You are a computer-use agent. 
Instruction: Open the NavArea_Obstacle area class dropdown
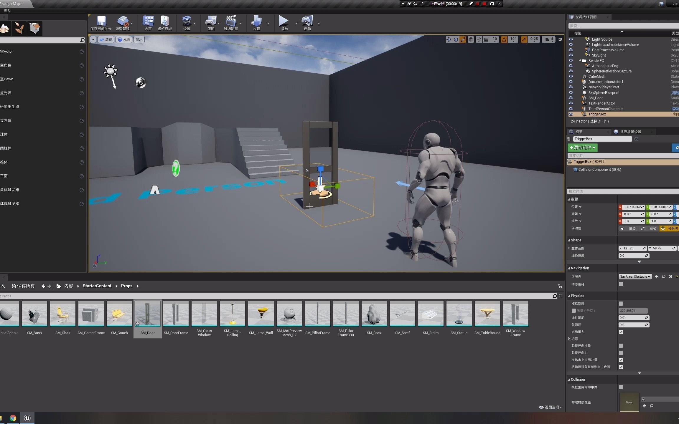coord(634,276)
